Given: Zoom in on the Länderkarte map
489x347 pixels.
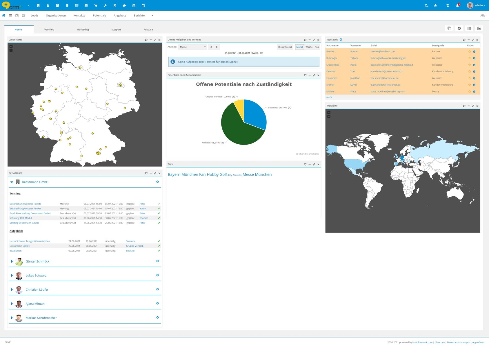Looking at the screenshot, I should pos(11,46).
